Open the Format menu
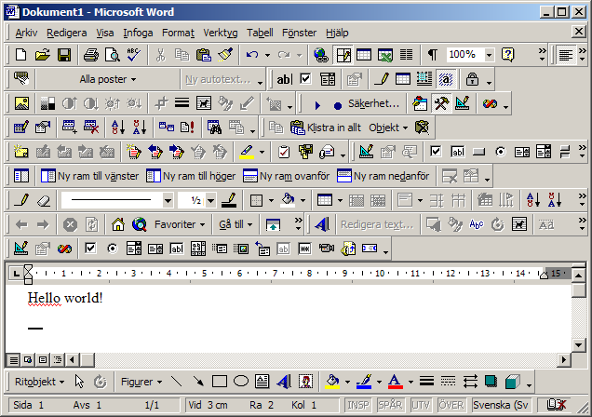This screenshot has height=417, width=592. [x=178, y=33]
